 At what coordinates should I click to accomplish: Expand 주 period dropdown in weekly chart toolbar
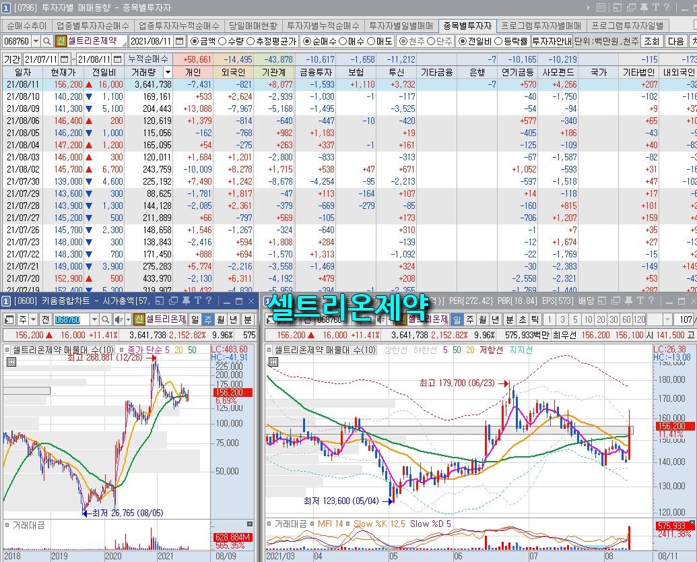click(34, 319)
